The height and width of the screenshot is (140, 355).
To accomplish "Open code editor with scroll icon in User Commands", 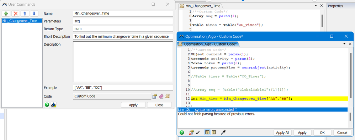I will [x=167, y=97].
